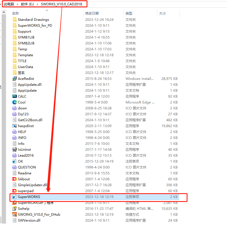
Task: Select the file named SimpleUpdater.dll
Action: coord(33,185)
